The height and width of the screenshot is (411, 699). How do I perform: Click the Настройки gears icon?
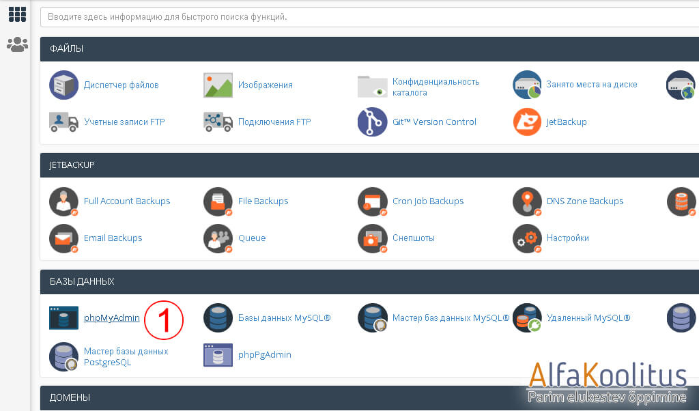(527, 238)
